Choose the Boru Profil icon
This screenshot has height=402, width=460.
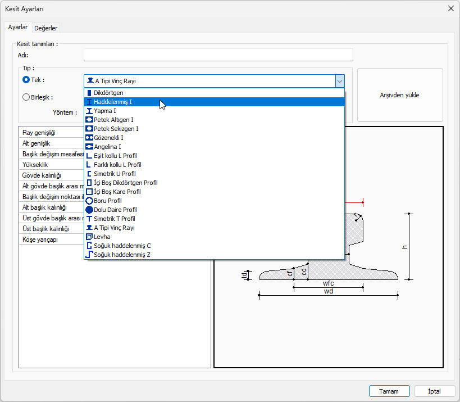[89, 201]
